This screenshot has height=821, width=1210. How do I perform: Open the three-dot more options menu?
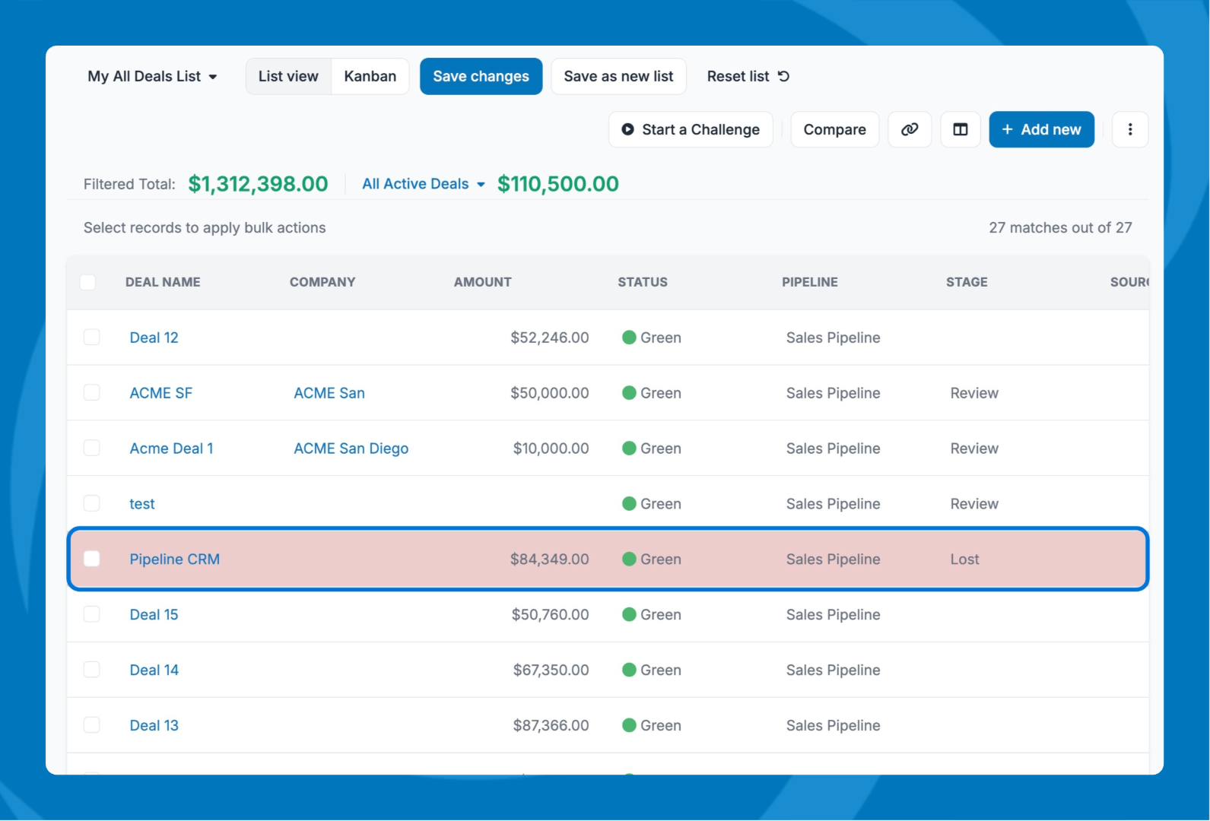click(1129, 129)
